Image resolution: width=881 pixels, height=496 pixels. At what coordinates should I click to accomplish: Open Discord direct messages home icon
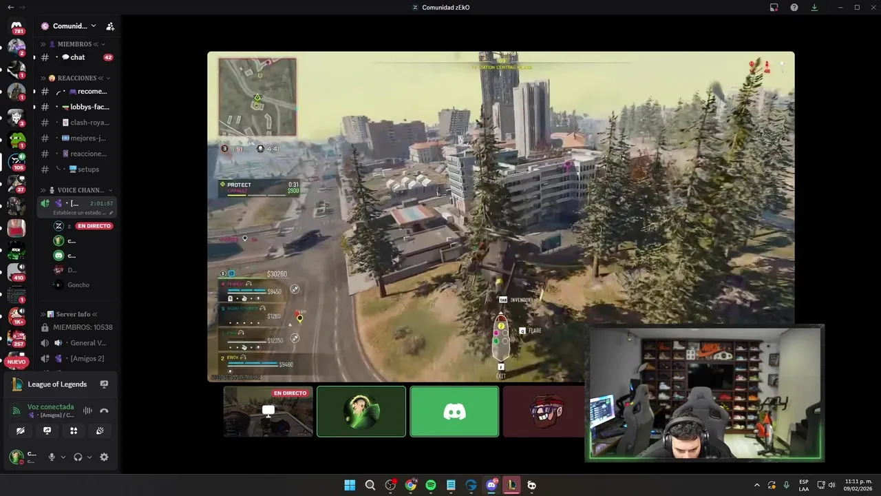(x=17, y=26)
